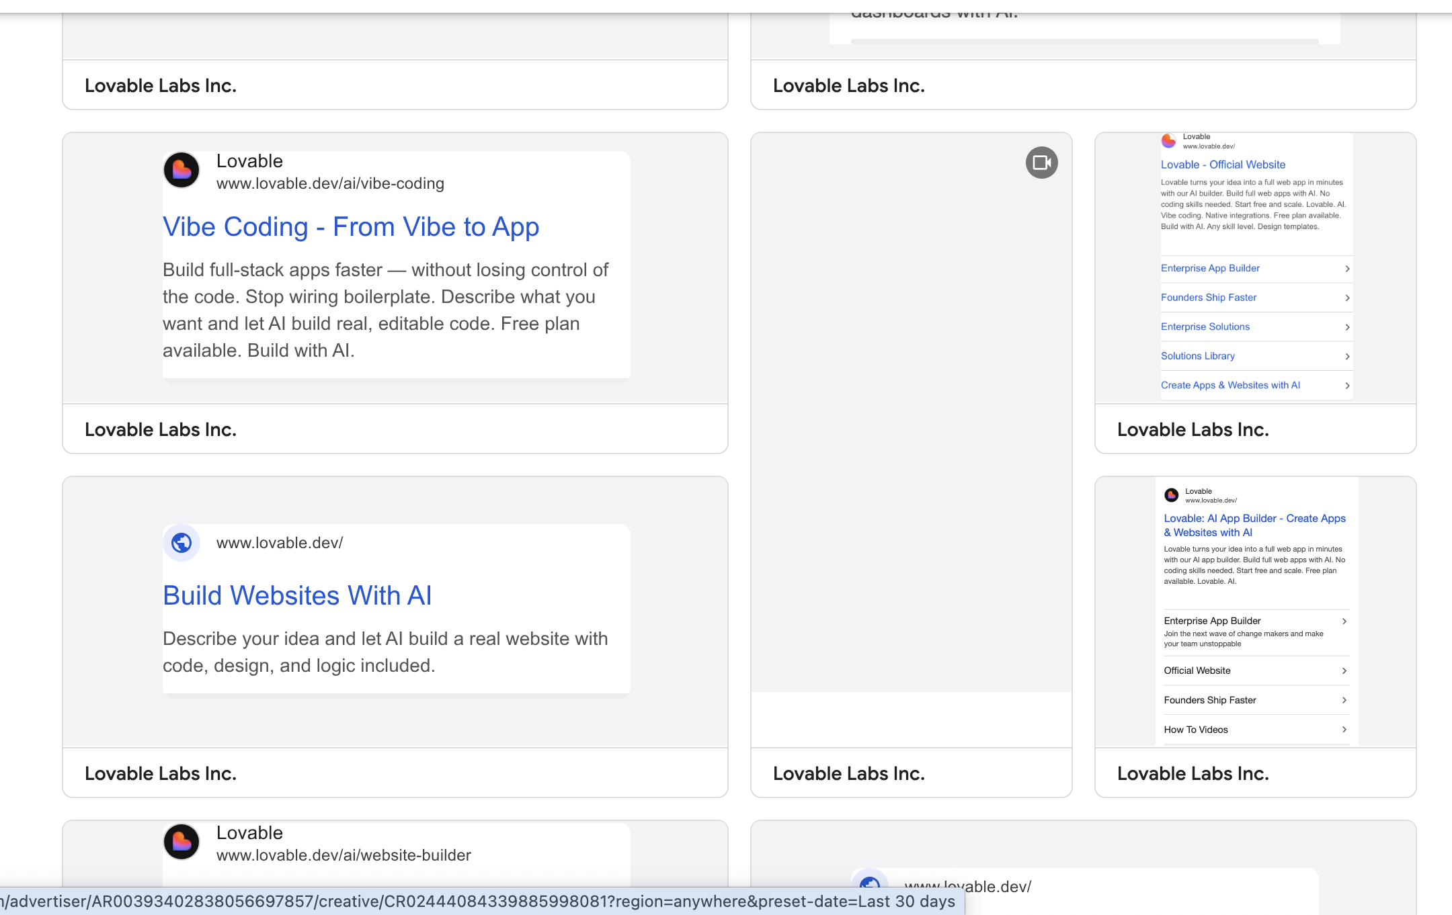Click the chevron next to blue Enterprise App Builder
Image resolution: width=1452 pixels, height=915 pixels.
coord(1347,269)
